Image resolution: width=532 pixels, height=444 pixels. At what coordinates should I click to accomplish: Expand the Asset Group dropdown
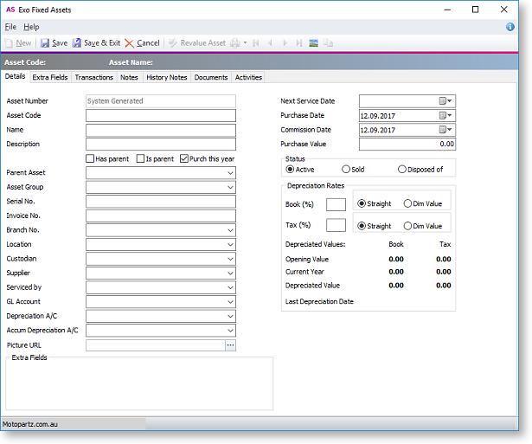pos(230,187)
